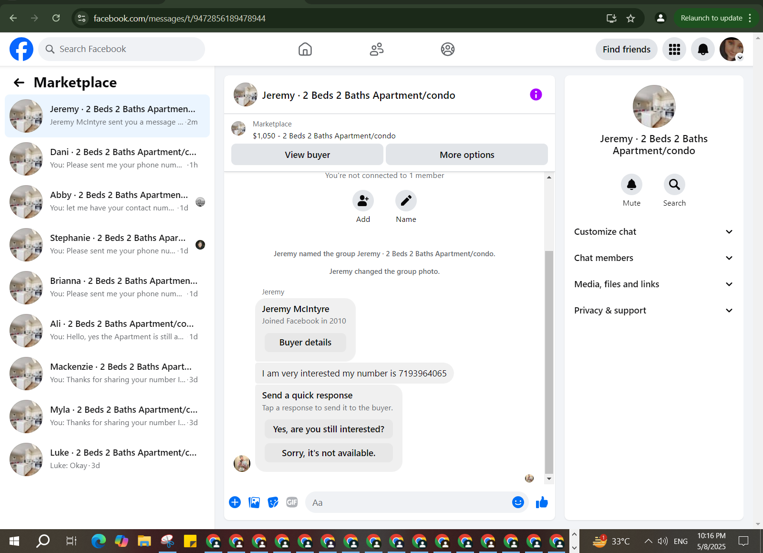This screenshot has height=553, width=763.
Task: Click the View buyer button
Action: pos(307,155)
